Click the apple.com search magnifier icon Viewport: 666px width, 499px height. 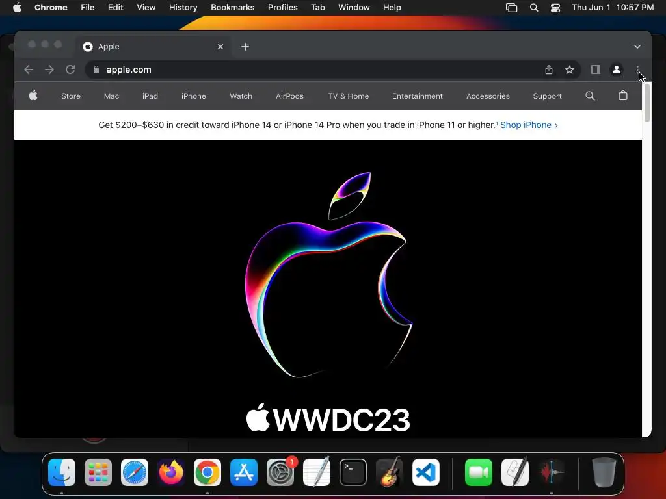click(590, 96)
